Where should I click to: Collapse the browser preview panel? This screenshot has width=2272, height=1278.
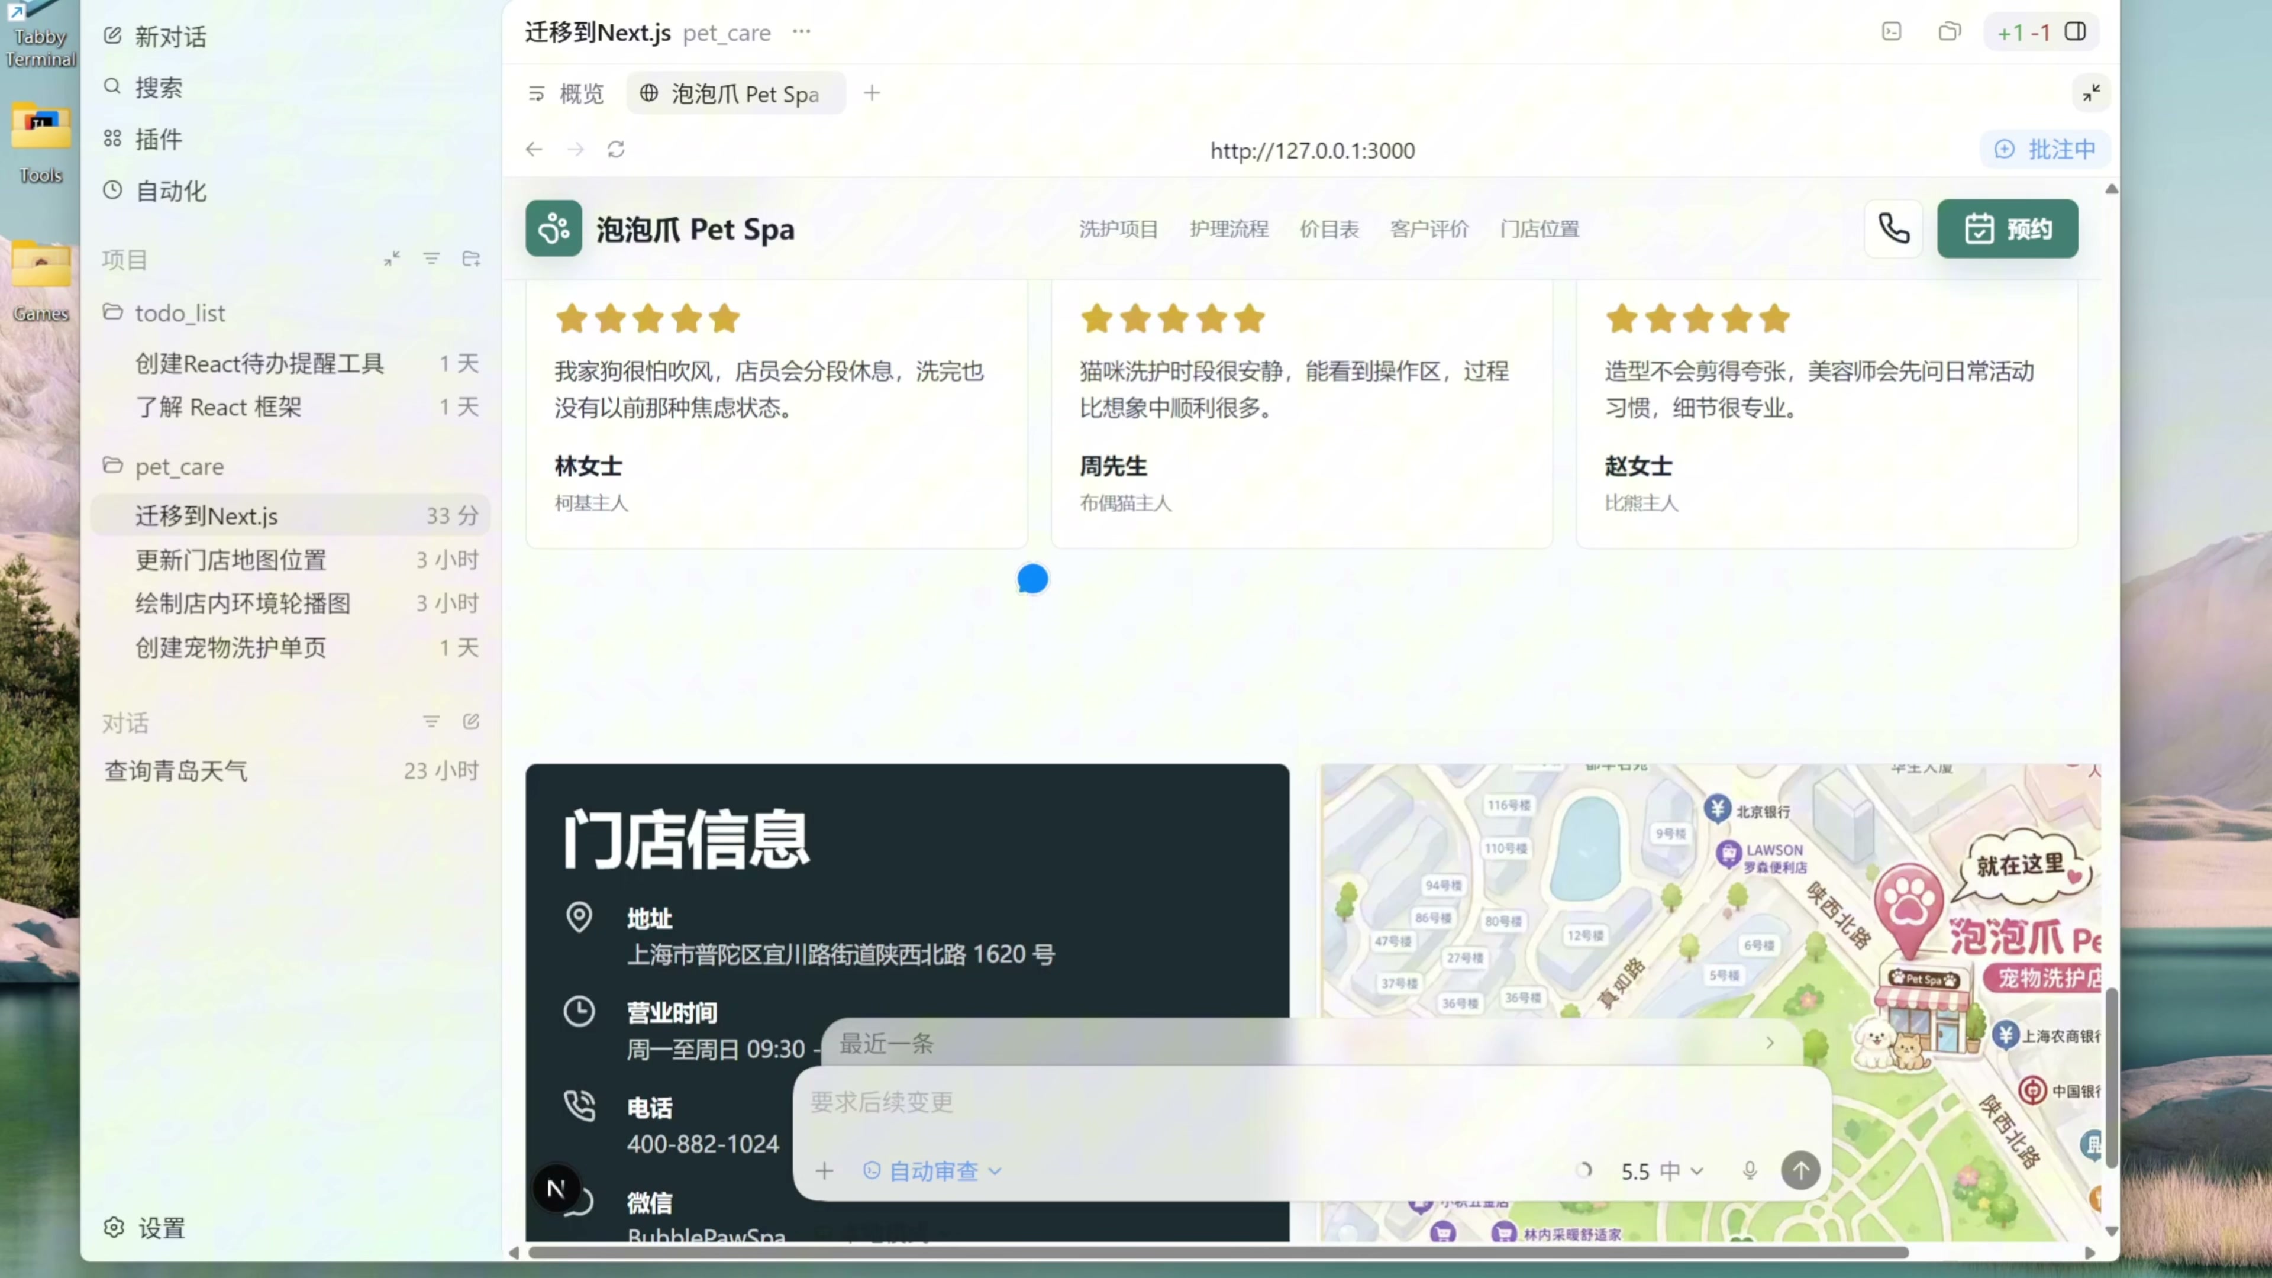[2091, 93]
